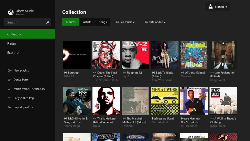250x141 pixels.
Task: Click streaming icon beside ATLiens (Edited)
Action: tap(183, 73)
